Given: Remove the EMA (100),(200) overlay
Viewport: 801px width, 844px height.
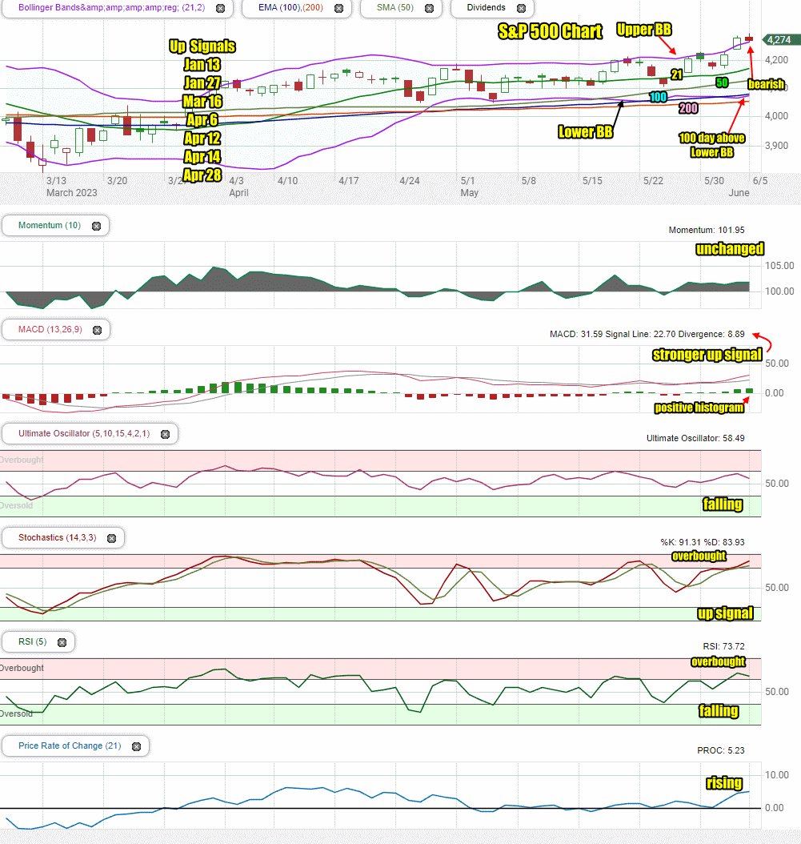Looking at the screenshot, I should (x=339, y=9).
